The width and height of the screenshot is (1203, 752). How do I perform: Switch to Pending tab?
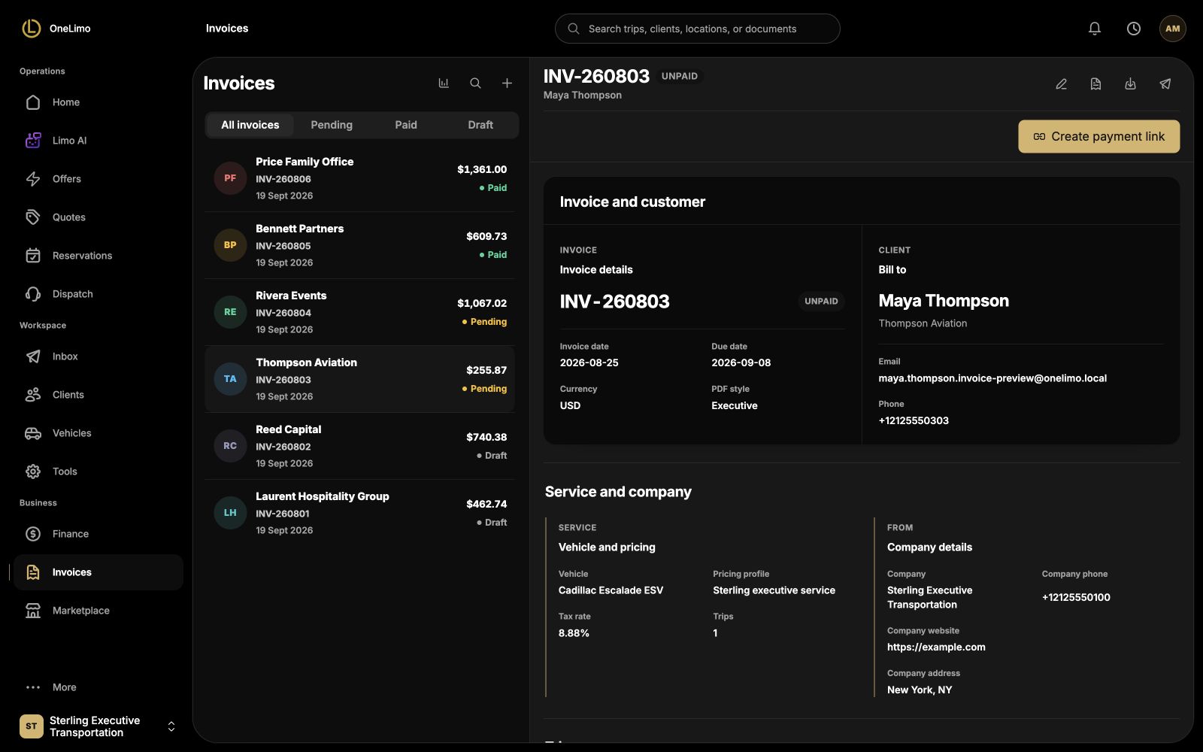[332, 125]
